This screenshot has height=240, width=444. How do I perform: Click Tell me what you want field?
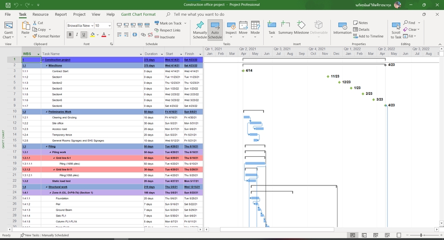pos(199,14)
